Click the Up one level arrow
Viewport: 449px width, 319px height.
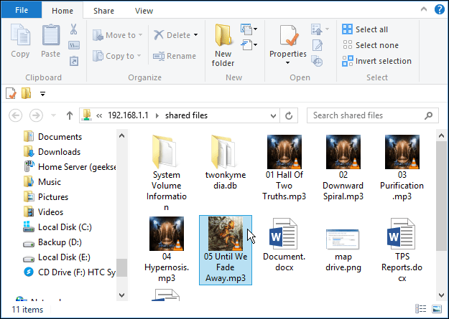(69, 115)
